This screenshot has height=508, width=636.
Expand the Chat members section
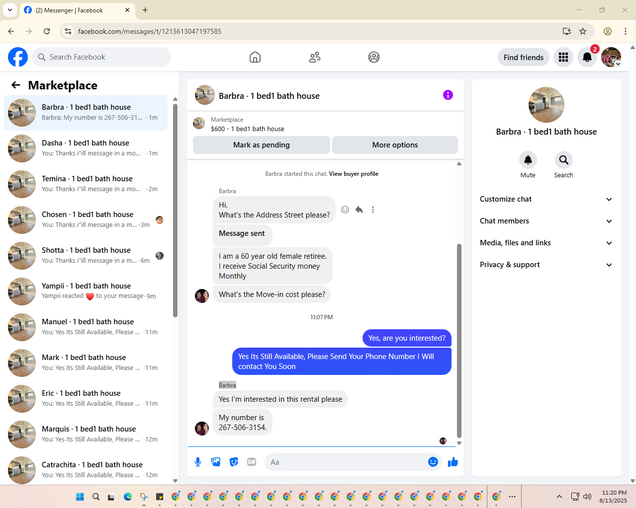pos(546,221)
